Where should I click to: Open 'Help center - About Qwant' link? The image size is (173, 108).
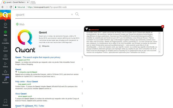(x=26, y=82)
